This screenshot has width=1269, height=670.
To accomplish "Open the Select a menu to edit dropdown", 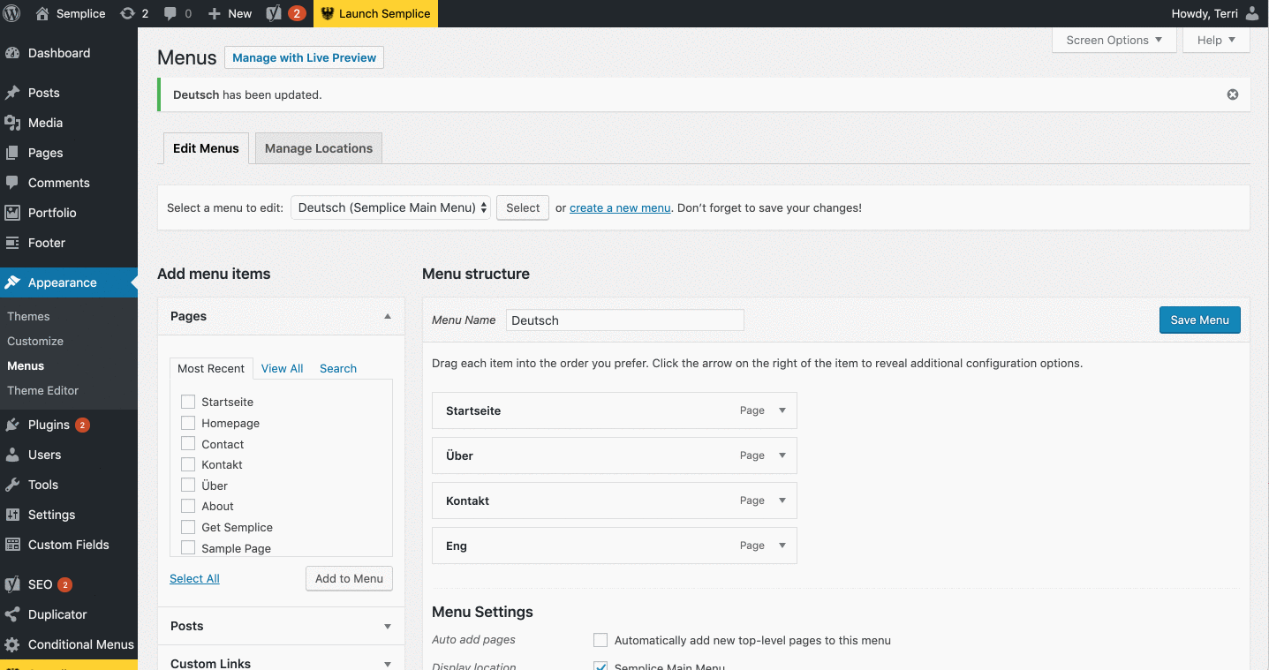I will (x=389, y=207).
